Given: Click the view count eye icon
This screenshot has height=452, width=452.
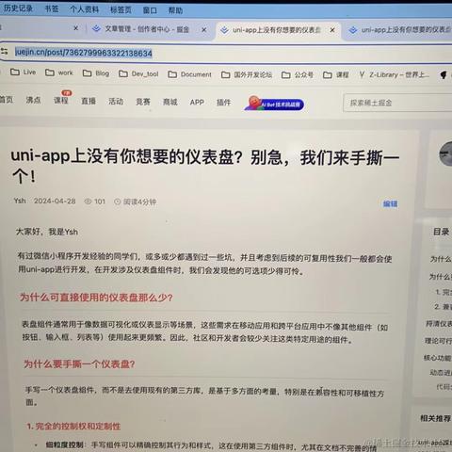Looking at the screenshot, I should pos(88,202).
